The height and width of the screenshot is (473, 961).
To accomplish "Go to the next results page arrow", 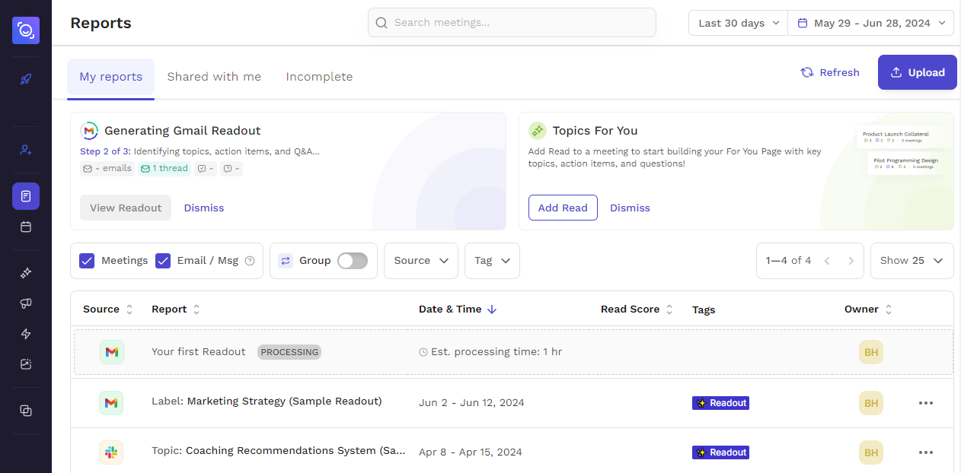I will 851,261.
